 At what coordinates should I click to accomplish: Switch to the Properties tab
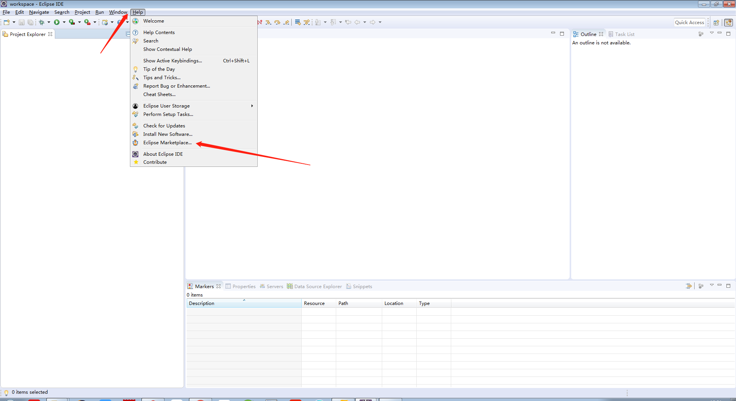tap(240, 286)
